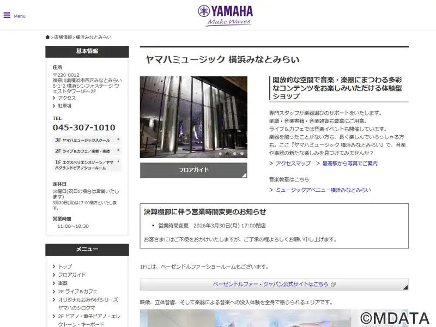Open 2F ピアノ・電子ピアノ menu item
436x327 pixels.
(89, 320)
